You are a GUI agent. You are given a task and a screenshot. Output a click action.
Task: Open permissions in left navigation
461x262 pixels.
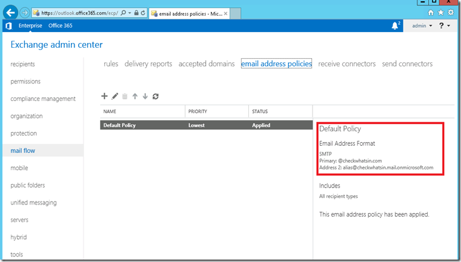pos(25,81)
